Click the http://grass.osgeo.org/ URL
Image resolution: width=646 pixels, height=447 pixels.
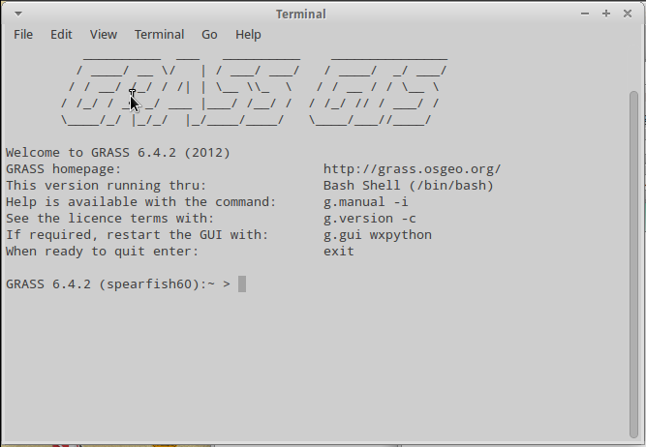412,169
